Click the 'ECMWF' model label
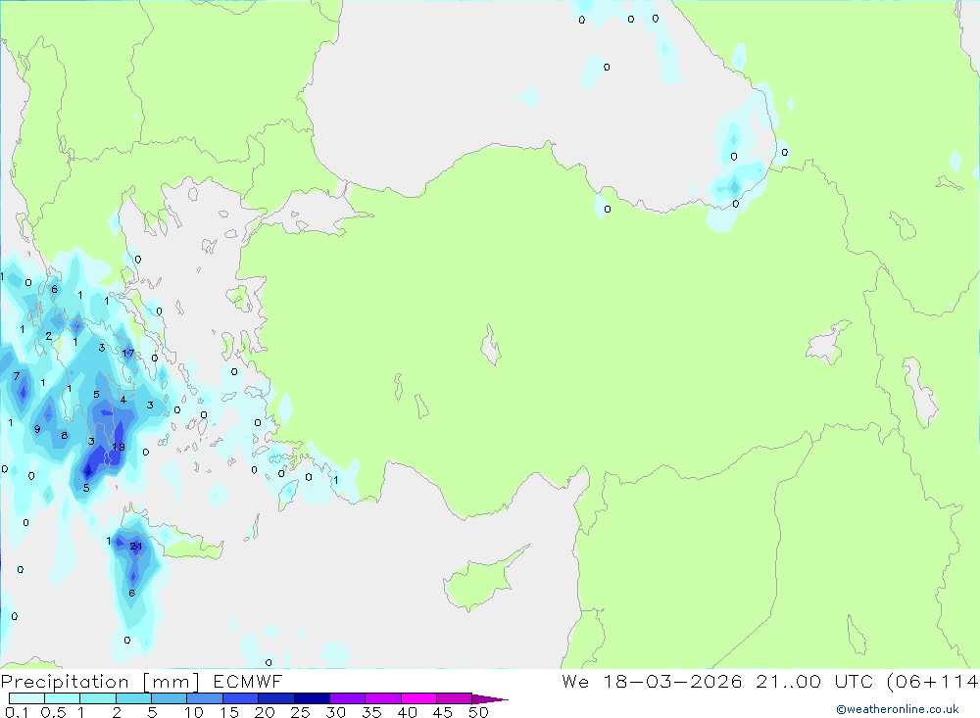The height and width of the screenshot is (718, 980). coord(248,681)
